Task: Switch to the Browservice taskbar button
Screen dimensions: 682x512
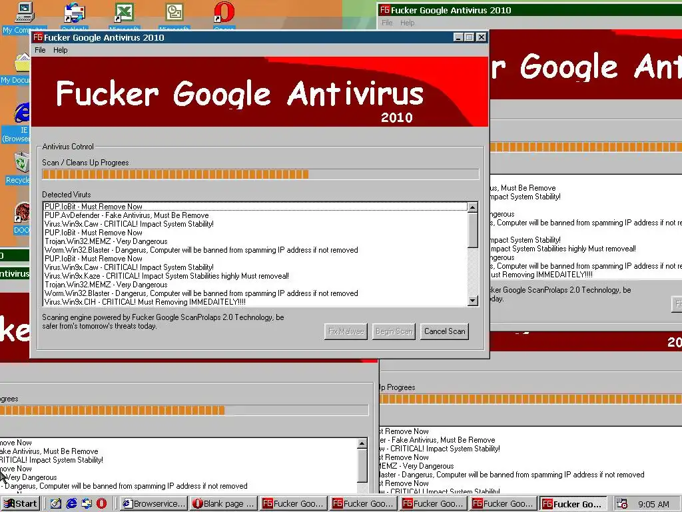Action: (154, 504)
